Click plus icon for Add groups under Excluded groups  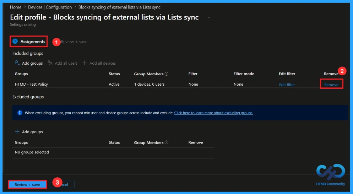point(17,131)
